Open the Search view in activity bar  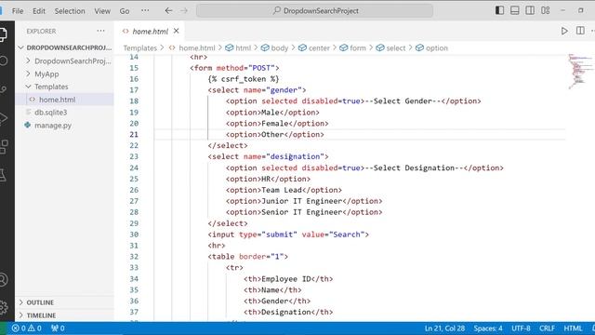click(x=3, y=60)
